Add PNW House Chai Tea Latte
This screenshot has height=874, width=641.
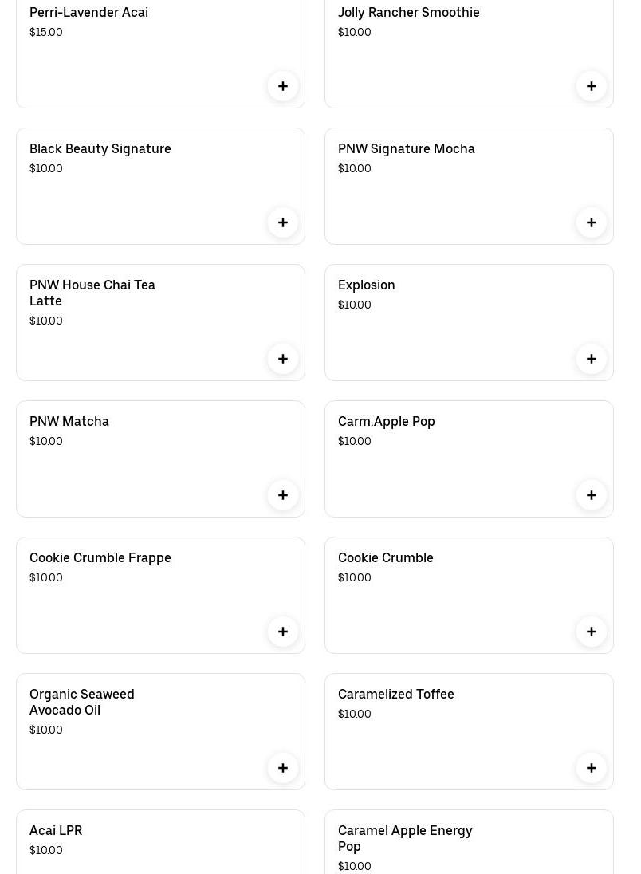[x=283, y=359]
